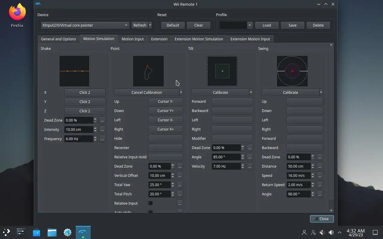Open the file manager taskbar icon

click(52, 232)
